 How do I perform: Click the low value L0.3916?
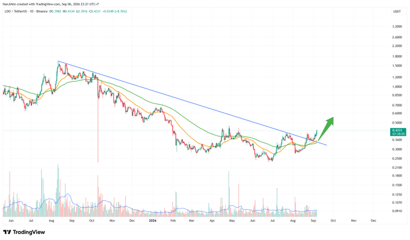click(82, 11)
